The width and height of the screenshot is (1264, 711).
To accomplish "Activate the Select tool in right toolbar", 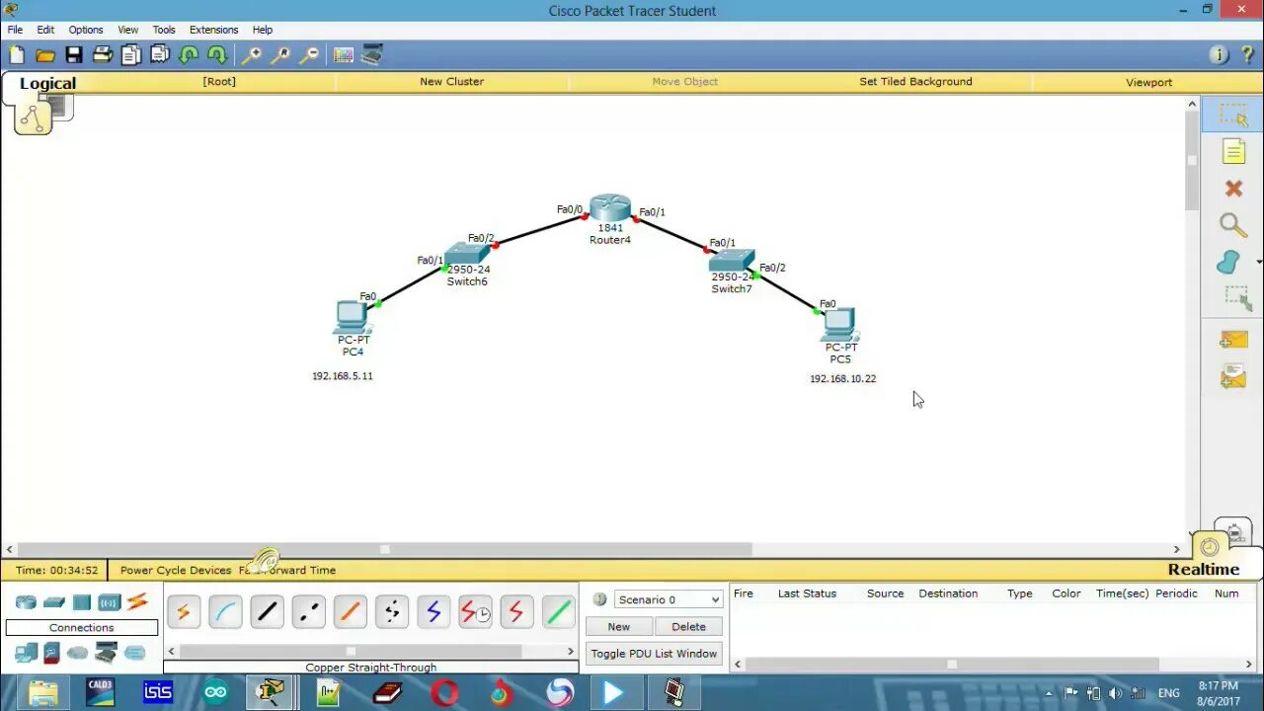I will point(1233,116).
